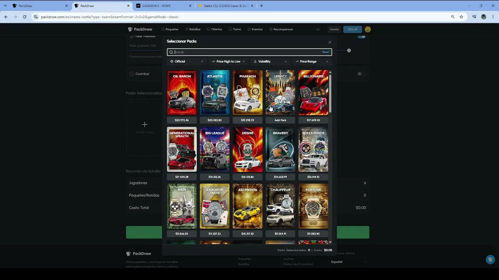499x280 pixels.
Task: Open the support chat bubble icon
Action: (490, 259)
